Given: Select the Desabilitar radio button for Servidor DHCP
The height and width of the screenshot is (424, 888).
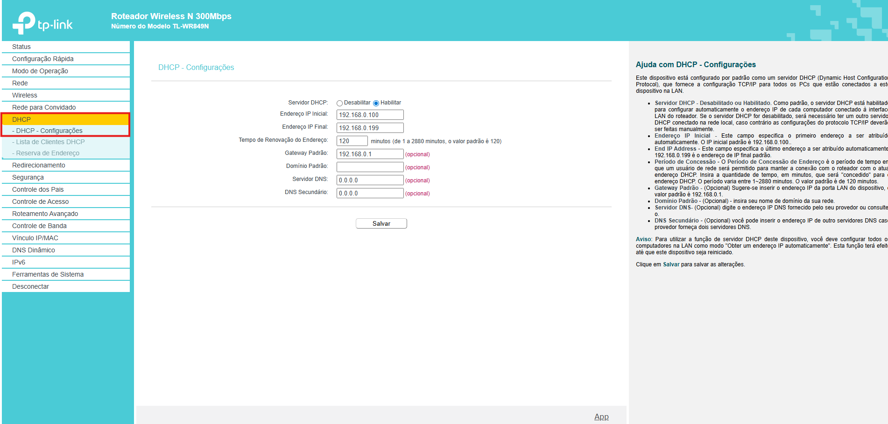Looking at the screenshot, I should pyautogui.click(x=340, y=103).
